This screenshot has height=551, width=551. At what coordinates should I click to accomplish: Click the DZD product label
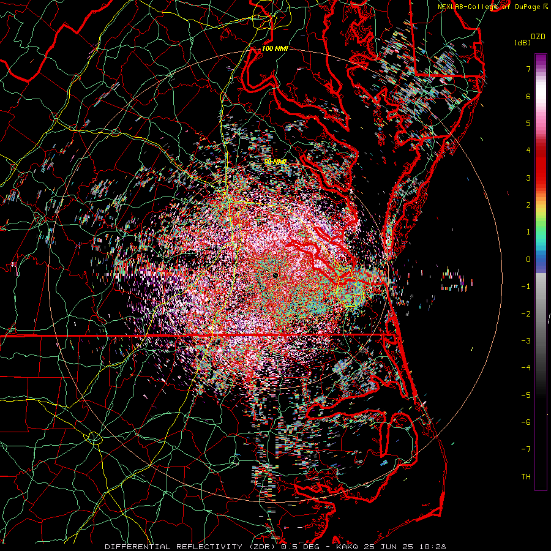(x=538, y=37)
